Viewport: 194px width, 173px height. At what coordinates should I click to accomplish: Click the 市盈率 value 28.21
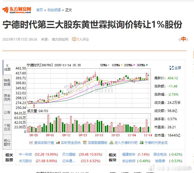[172, 127]
